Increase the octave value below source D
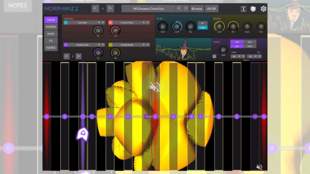Image resolution: width=310 pixels, height=174 pixels. (78, 56)
